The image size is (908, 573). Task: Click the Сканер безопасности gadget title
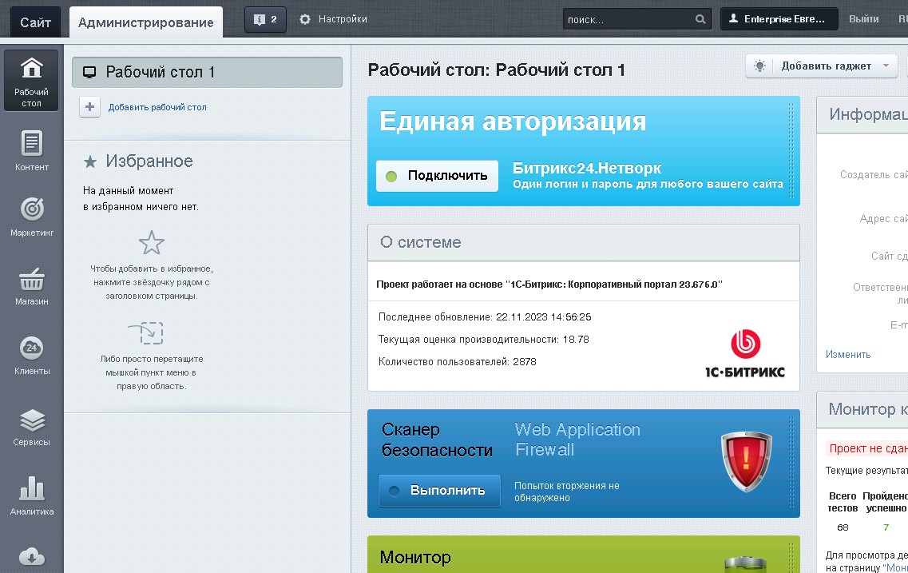tap(437, 440)
